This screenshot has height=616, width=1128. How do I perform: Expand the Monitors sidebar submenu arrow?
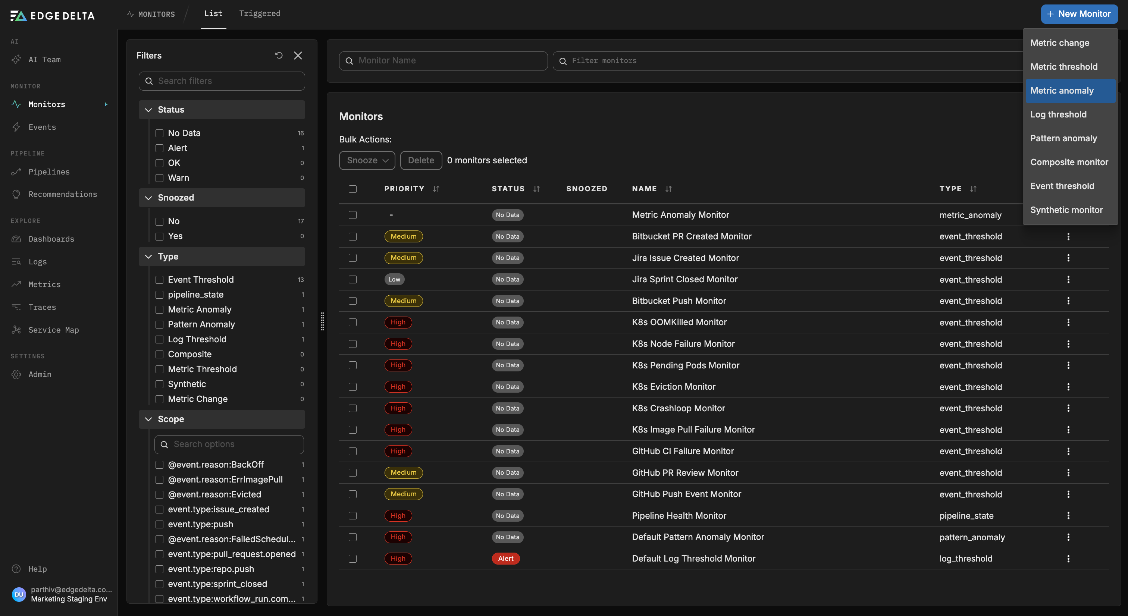click(106, 104)
